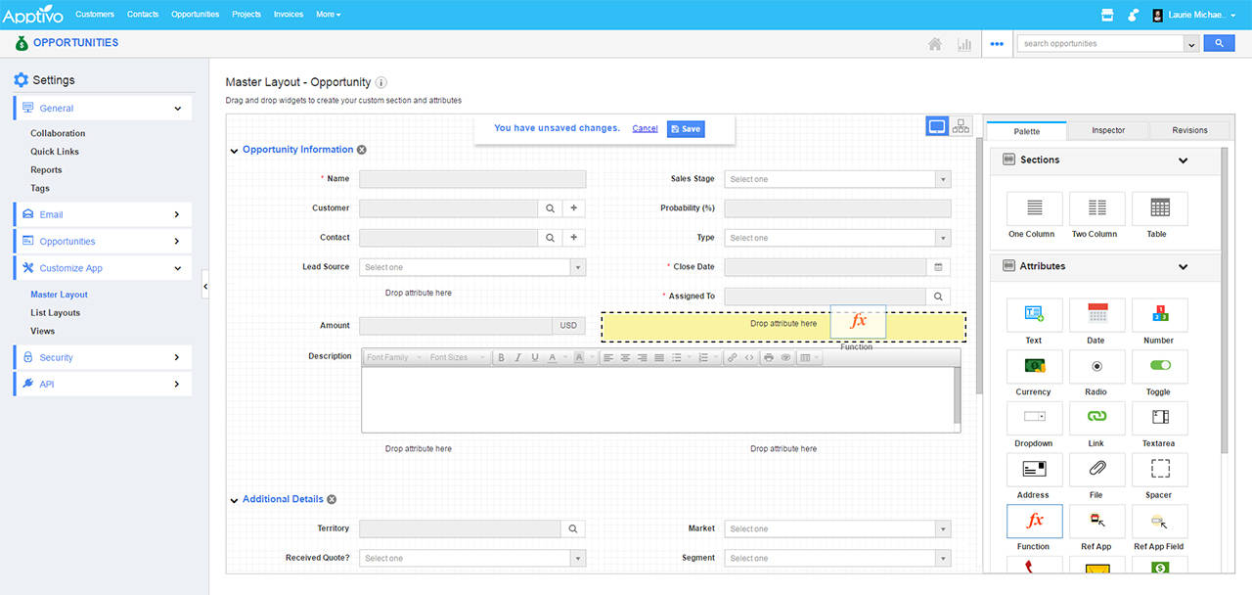Image resolution: width=1252 pixels, height=595 pixels.
Task: Toggle bold formatting in the Description editor
Action: tap(500, 356)
